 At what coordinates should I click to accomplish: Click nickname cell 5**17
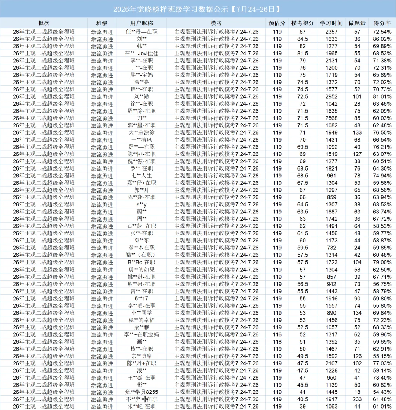(142, 299)
